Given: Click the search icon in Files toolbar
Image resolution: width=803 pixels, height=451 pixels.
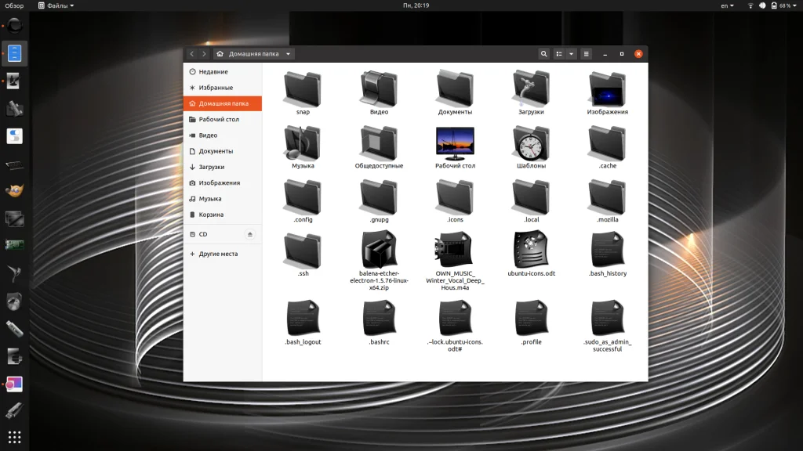Looking at the screenshot, I should click(543, 54).
